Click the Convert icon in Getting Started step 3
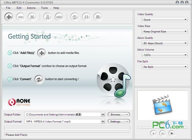 pos(39,79)
